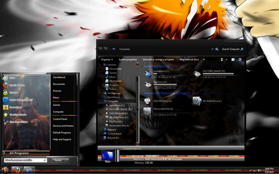279x174 pixels.
Task: Toggle the preview pane icon
Action: tap(233, 60)
